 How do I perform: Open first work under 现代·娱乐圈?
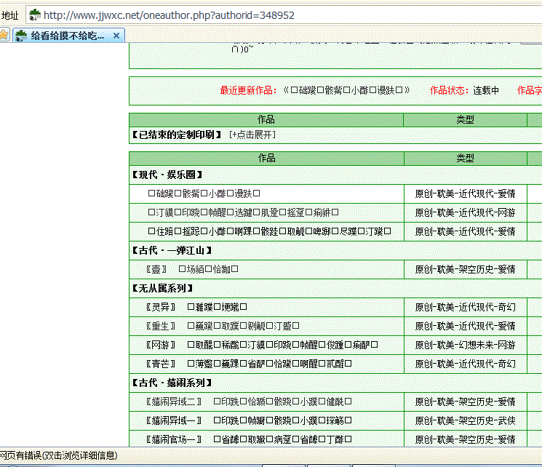click(204, 193)
